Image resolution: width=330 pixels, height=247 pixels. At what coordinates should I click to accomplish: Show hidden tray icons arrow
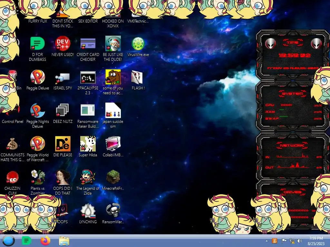point(267,241)
